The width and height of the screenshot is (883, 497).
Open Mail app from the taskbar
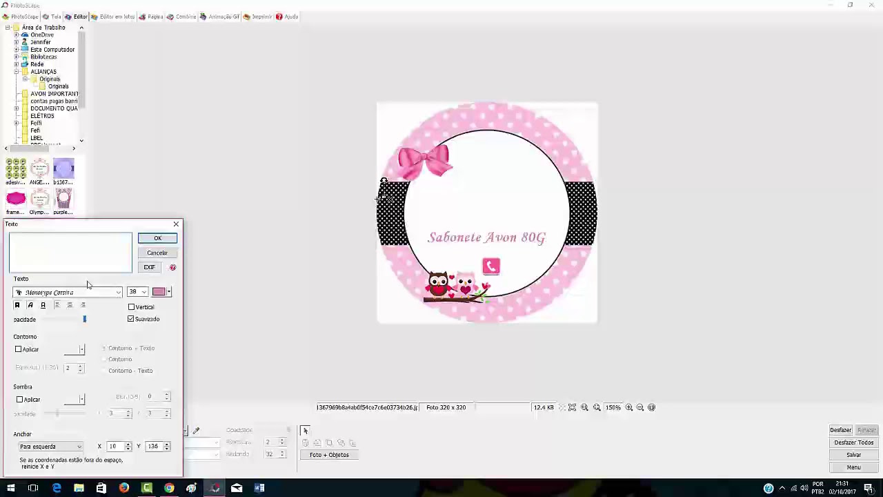(237, 489)
